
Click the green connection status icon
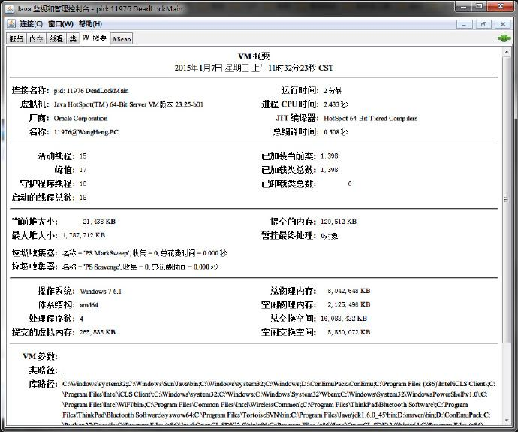[x=504, y=38]
